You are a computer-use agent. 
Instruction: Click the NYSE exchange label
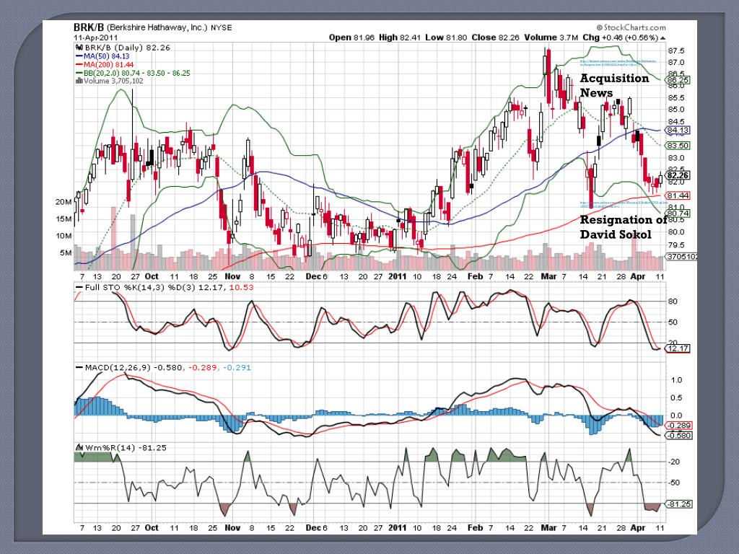click(x=221, y=28)
